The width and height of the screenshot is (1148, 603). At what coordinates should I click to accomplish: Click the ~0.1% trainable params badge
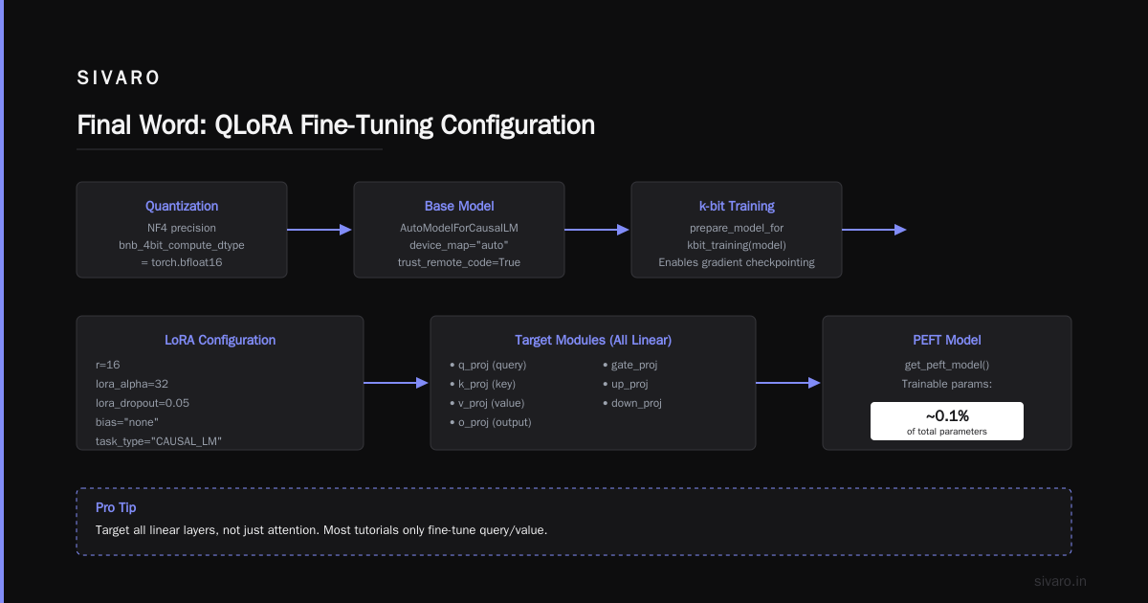point(947,421)
